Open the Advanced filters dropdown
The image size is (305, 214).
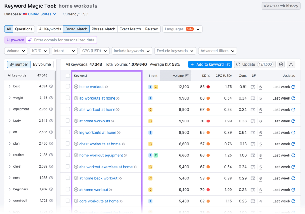[217, 51]
